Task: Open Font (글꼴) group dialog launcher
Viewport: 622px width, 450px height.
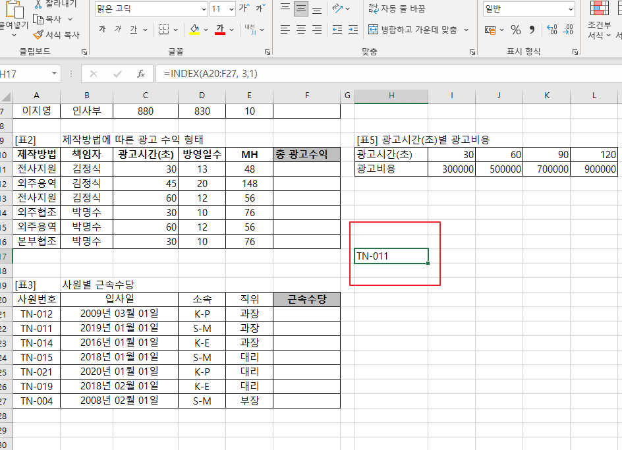Action: pyautogui.click(x=268, y=52)
